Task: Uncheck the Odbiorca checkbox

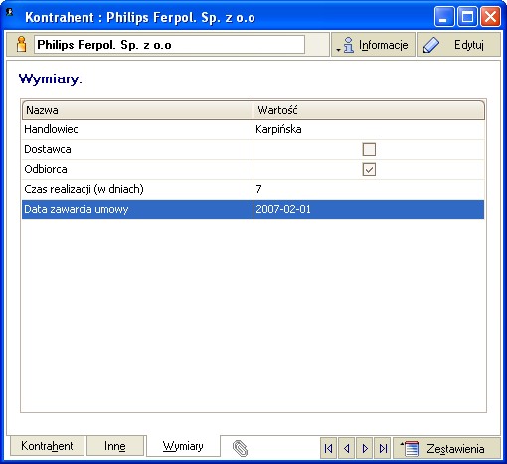Action: point(369,169)
